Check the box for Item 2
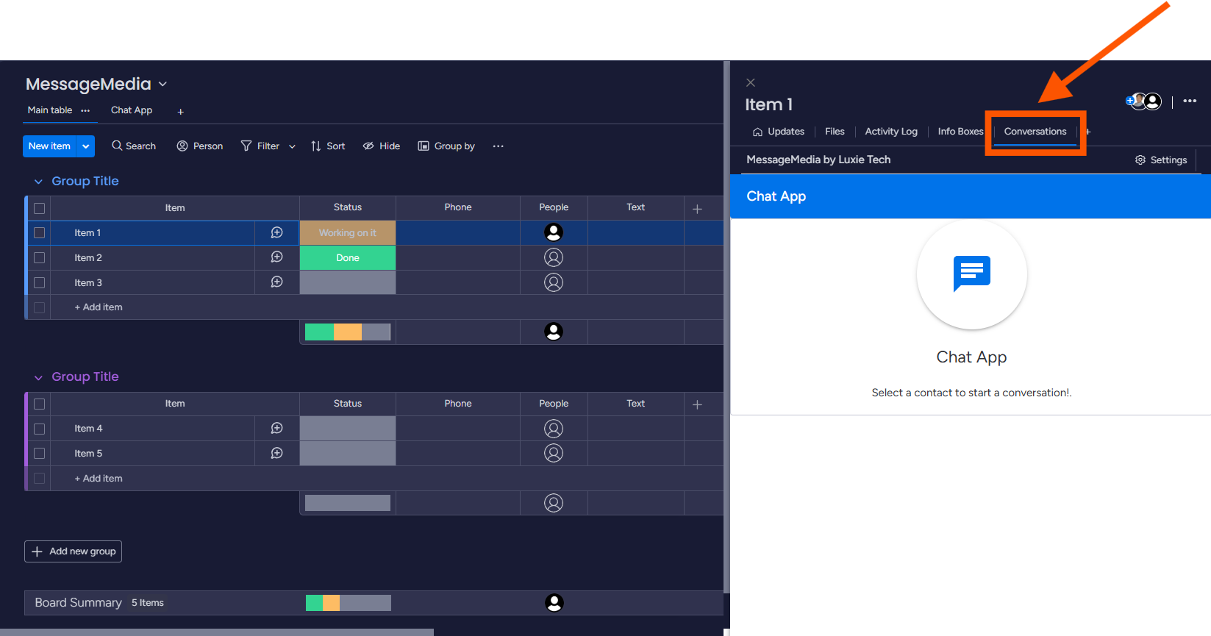Screen dimensions: 1211x636 (x=40, y=257)
